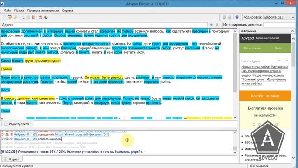
Task: Click the heading Каким бывает грунт для аквариумов
Action: [x=31, y=61]
